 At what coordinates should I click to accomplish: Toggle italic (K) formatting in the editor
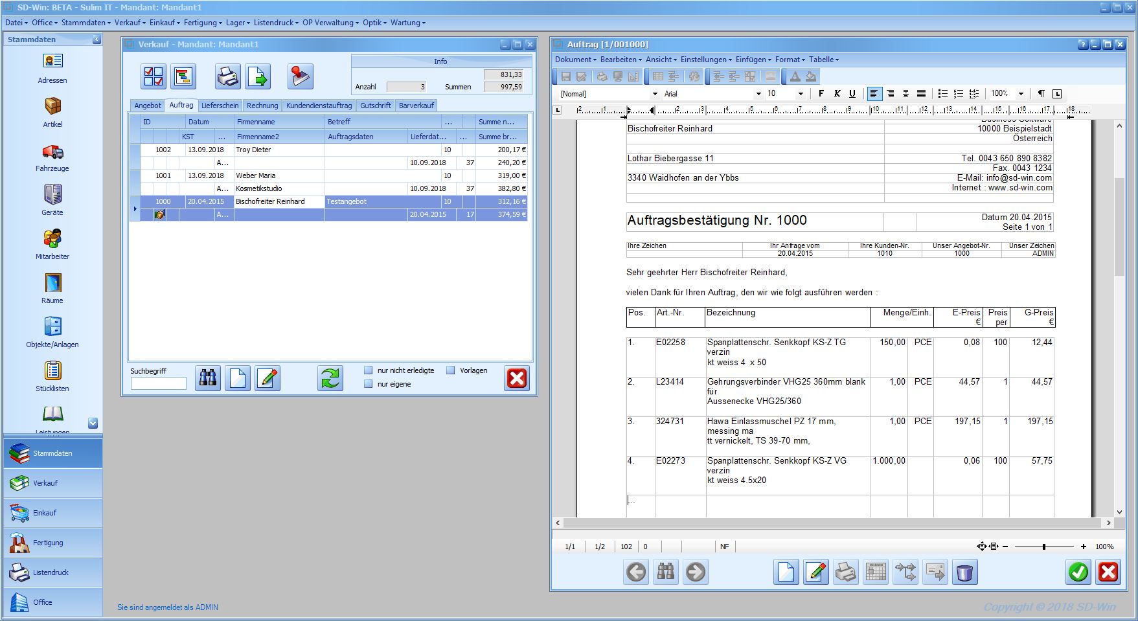click(x=837, y=94)
